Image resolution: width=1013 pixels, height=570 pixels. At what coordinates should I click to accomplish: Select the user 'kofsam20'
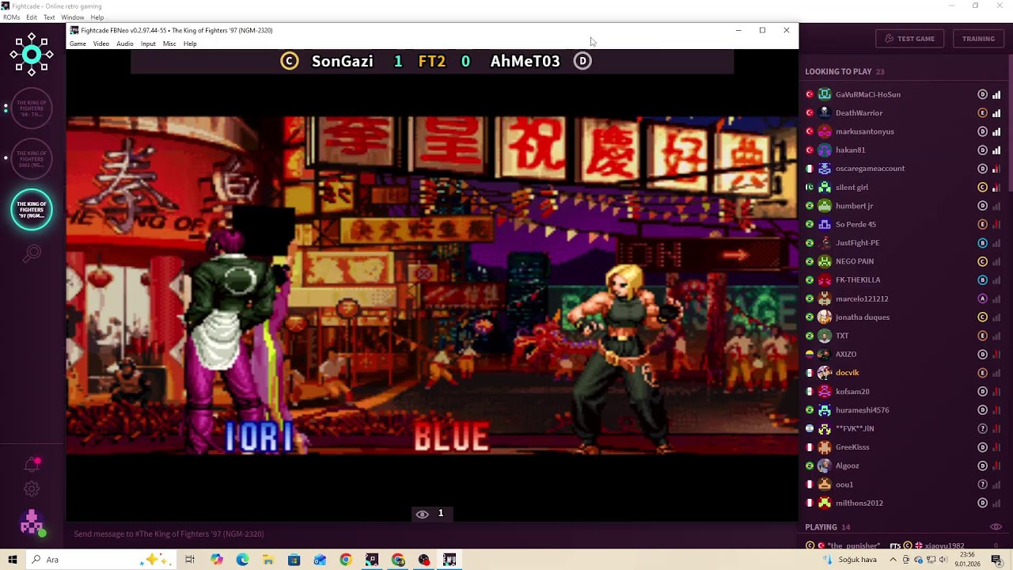(x=852, y=392)
